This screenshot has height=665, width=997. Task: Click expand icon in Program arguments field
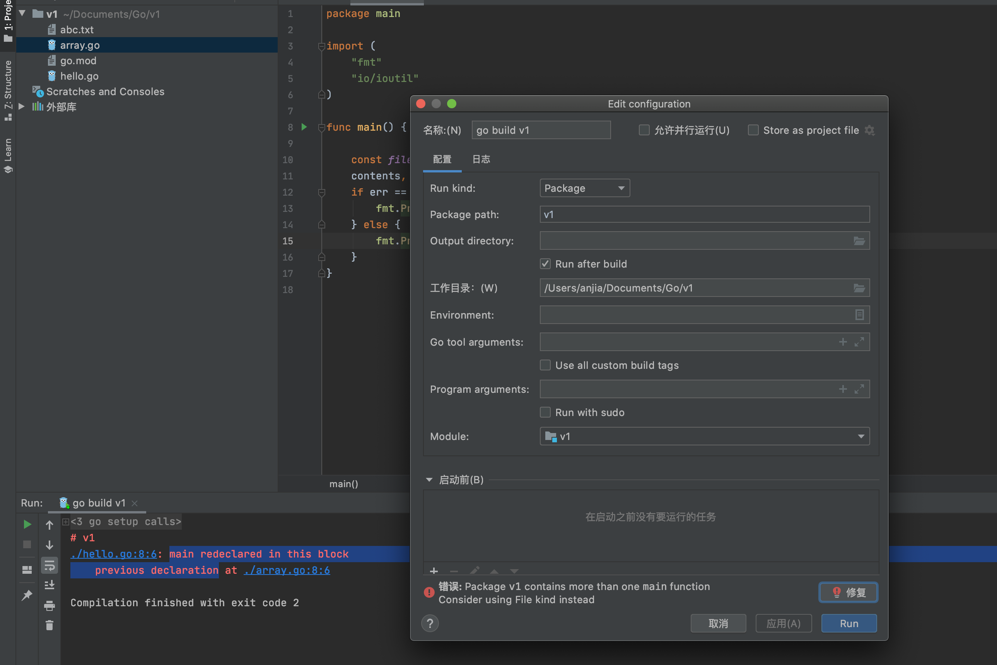859,389
